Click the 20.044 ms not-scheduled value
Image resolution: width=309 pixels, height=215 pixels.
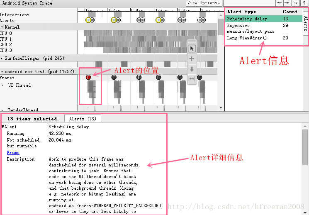click(60, 140)
